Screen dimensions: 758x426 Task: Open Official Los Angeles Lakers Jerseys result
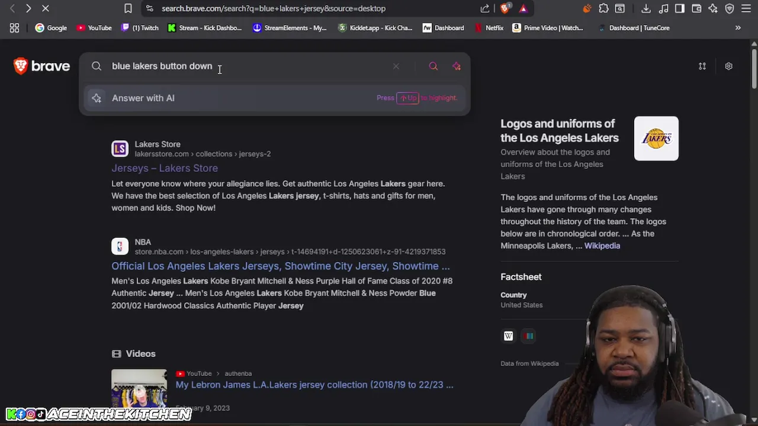pos(281,266)
